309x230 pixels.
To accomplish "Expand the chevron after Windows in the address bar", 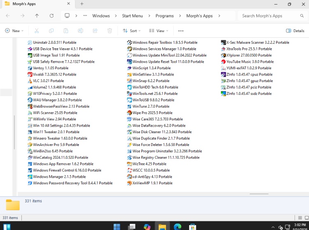I will (x=116, y=16).
